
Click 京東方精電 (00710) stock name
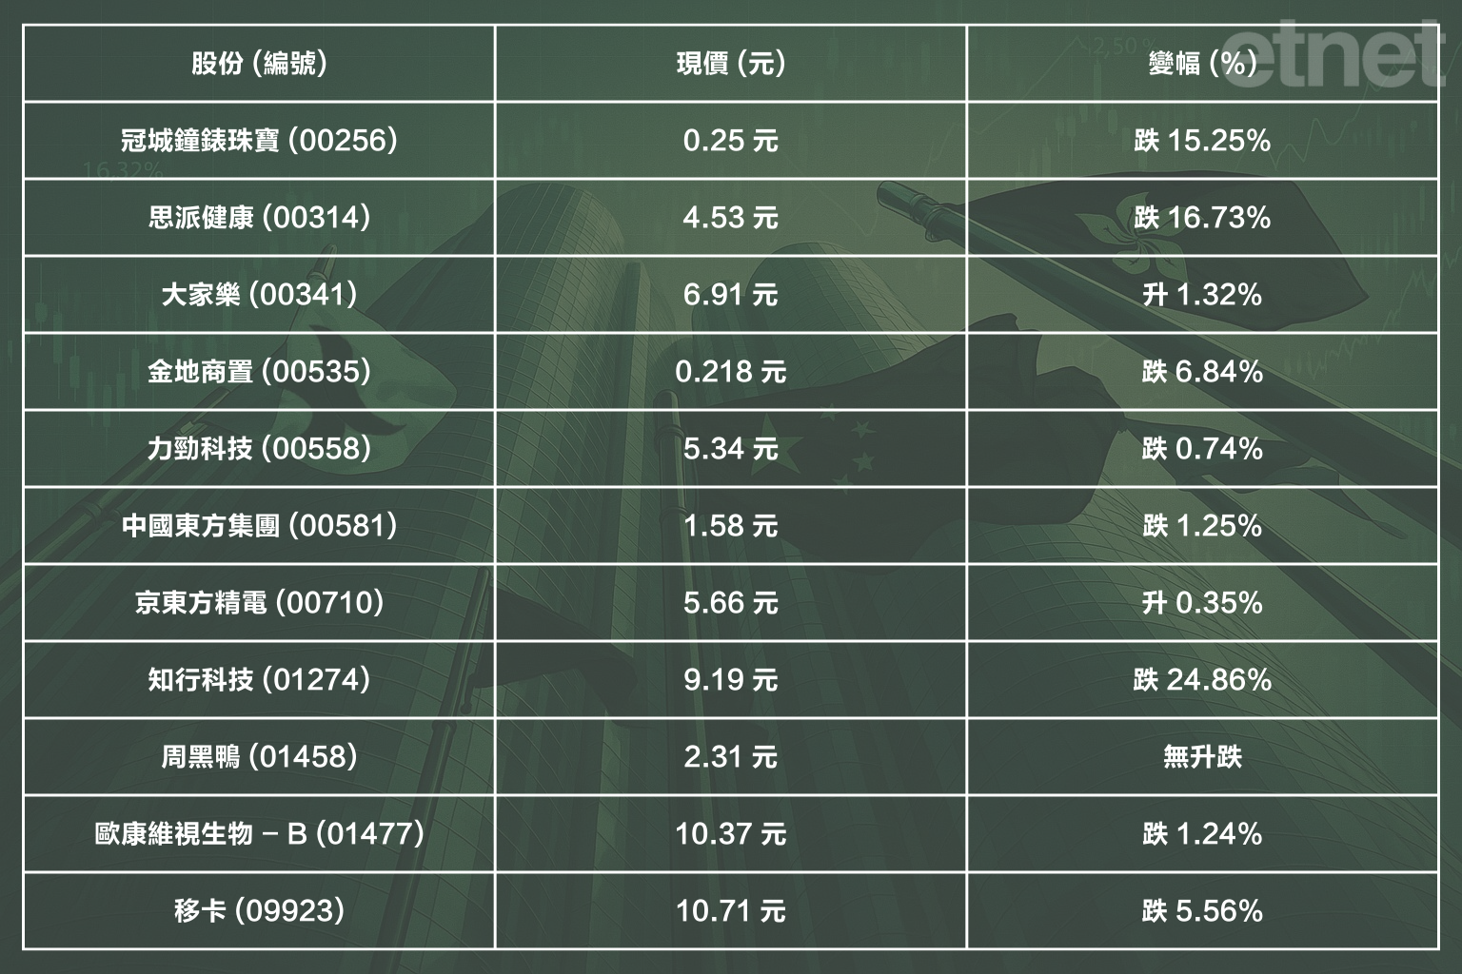[x=259, y=603]
